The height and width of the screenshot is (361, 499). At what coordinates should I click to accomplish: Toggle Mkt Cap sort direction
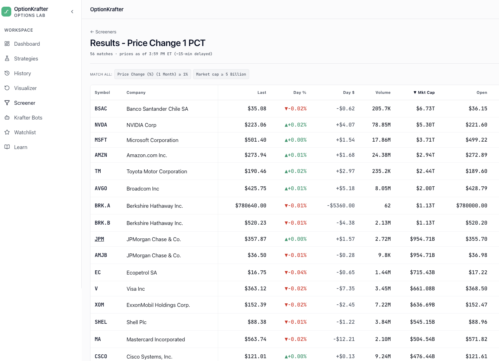tap(424, 92)
